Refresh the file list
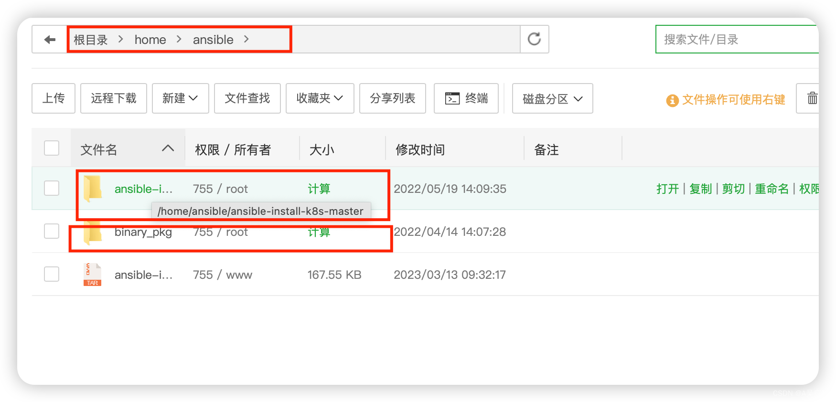Screen dimensions: 836x402 534,39
